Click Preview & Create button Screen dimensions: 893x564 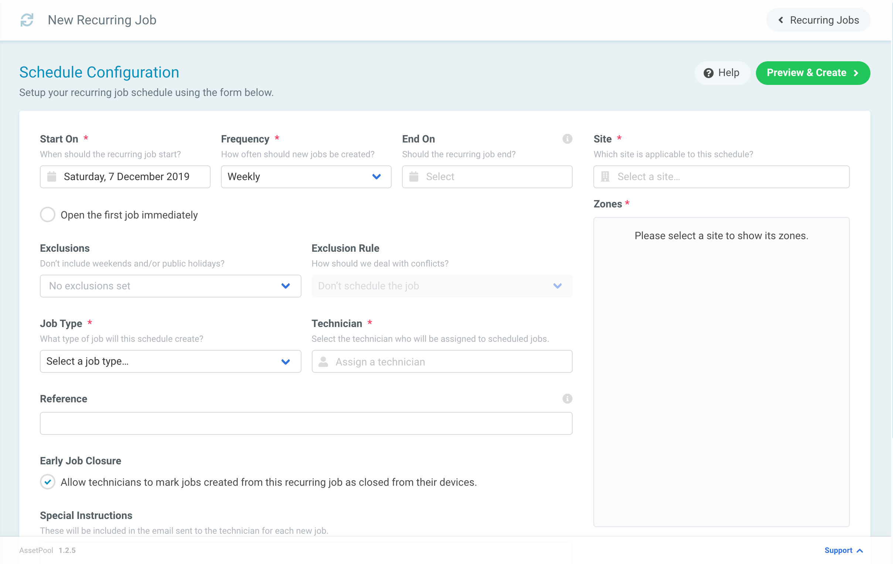(813, 73)
